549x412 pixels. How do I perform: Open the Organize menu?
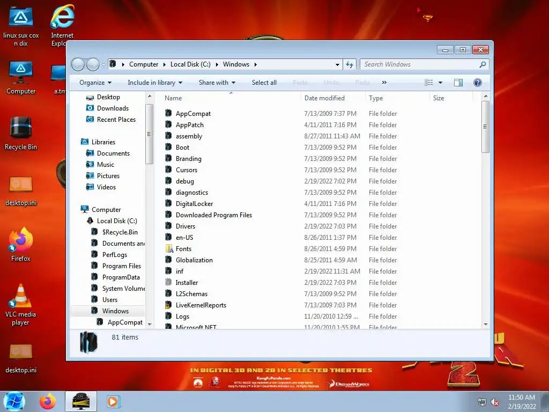click(x=95, y=83)
